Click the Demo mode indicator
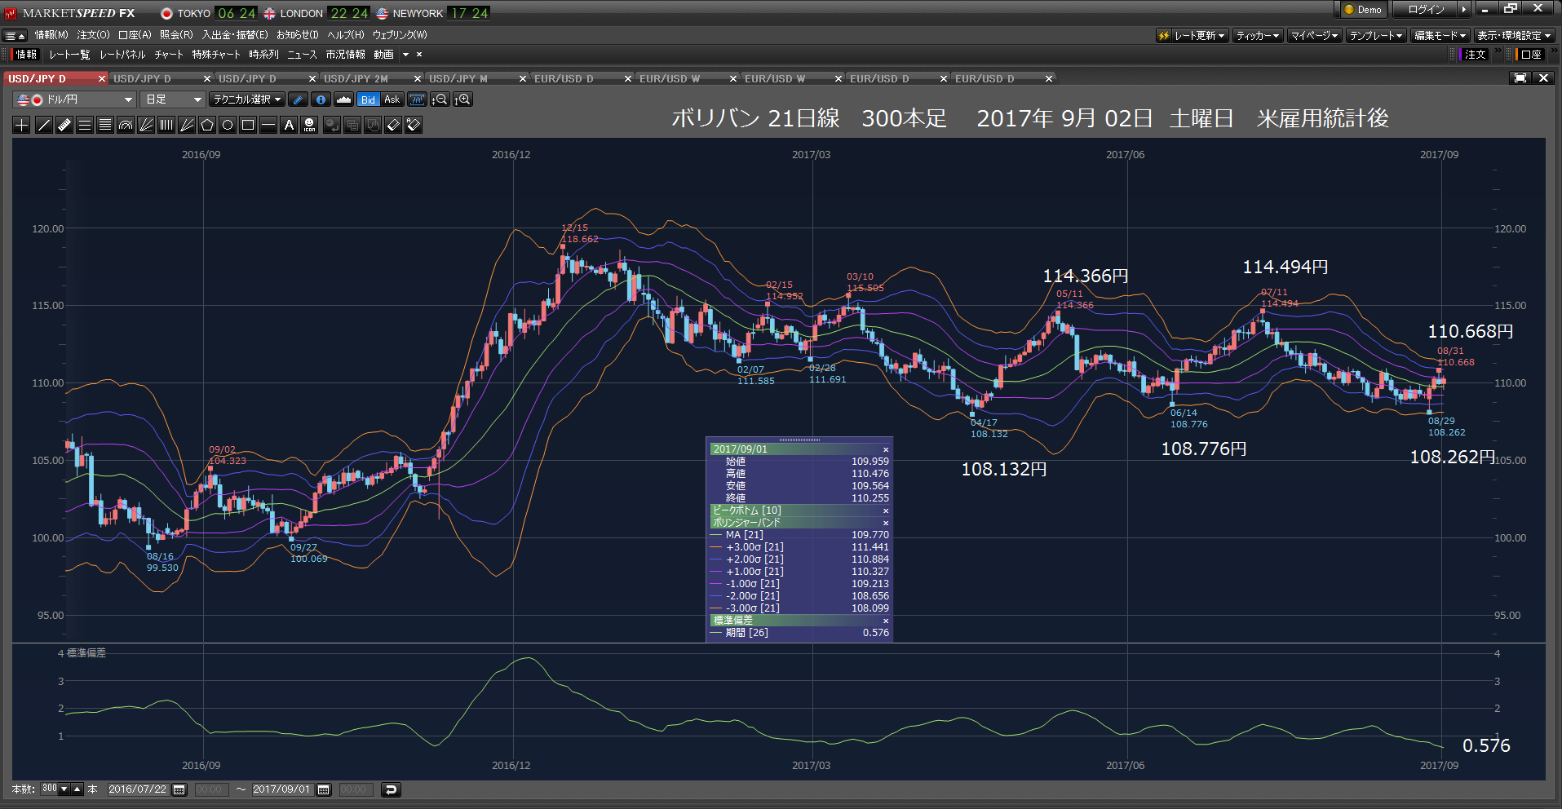 (1362, 10)
